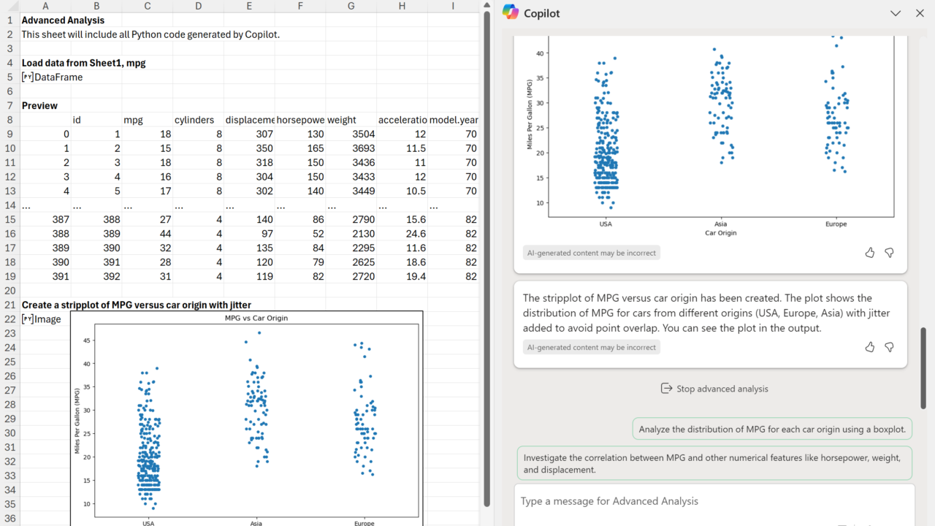The height and width of the screenshot is (526, 935).
Task: Click the Copilot logo icon
Action: point(511,12)
